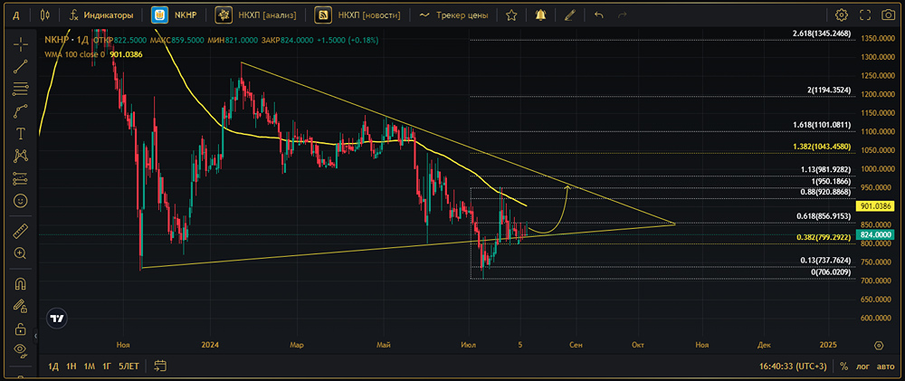Open the forecast and measurement tool
The image size is (905, 381).
pos(22,178)
